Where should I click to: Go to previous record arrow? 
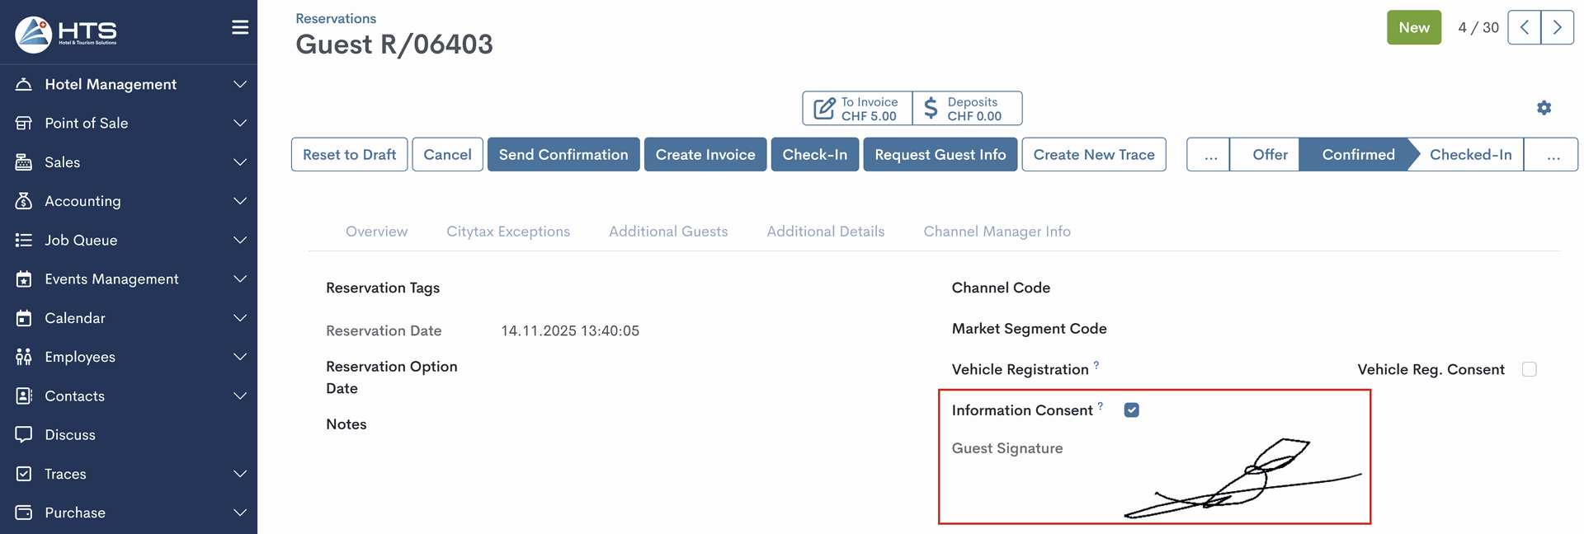[x=1524, y=27]
